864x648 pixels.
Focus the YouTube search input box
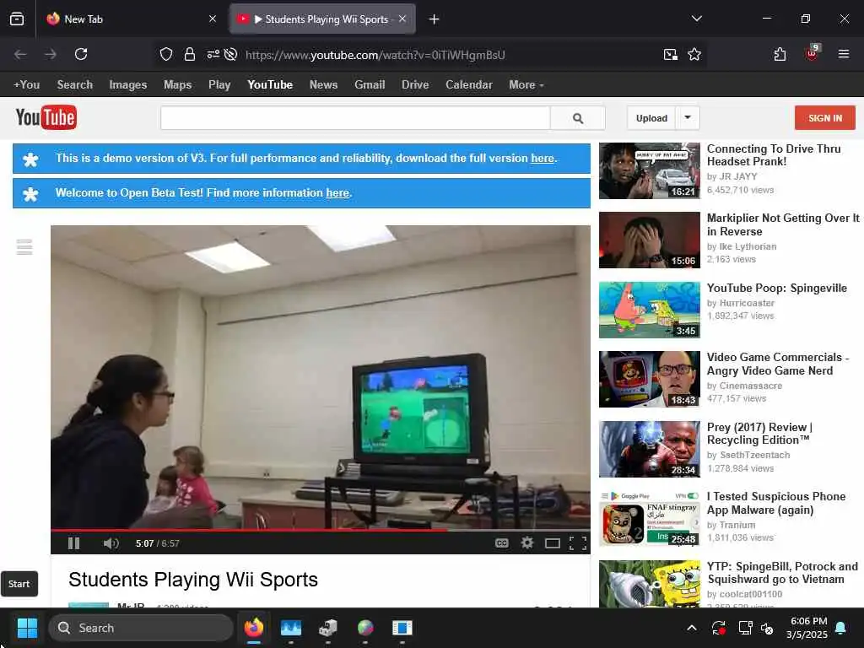[355, 118]
